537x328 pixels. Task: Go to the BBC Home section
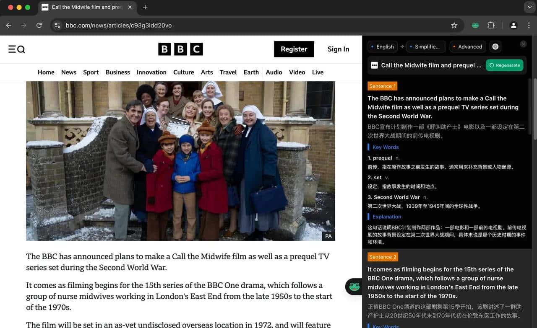click(x=46, y=72)
